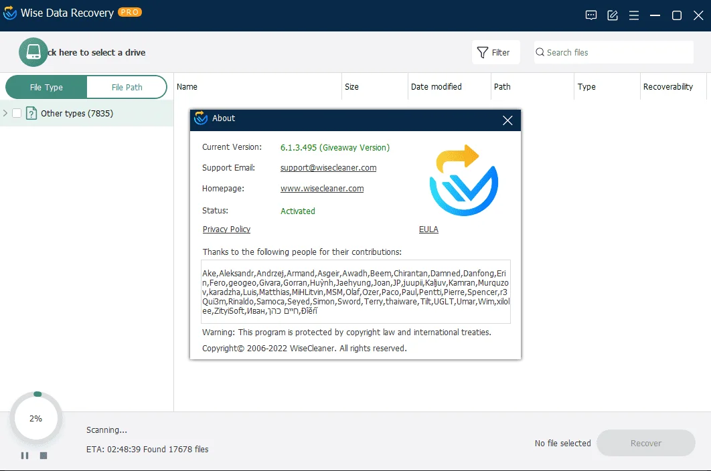Open the EULA link
This screenshot has width=711, height=471.
[428, 229]
